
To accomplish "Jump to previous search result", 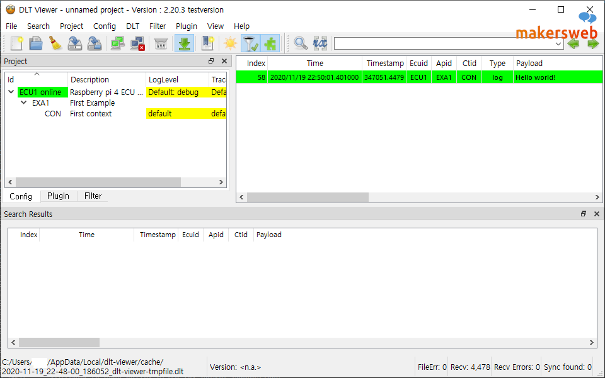I will (575, 43).
